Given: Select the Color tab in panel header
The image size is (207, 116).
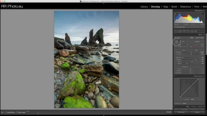Looking at the screenshot, I should pos(194,107).
